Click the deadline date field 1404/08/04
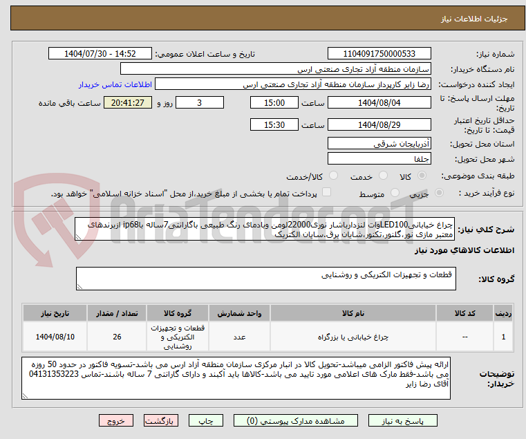 pos(379,102)
